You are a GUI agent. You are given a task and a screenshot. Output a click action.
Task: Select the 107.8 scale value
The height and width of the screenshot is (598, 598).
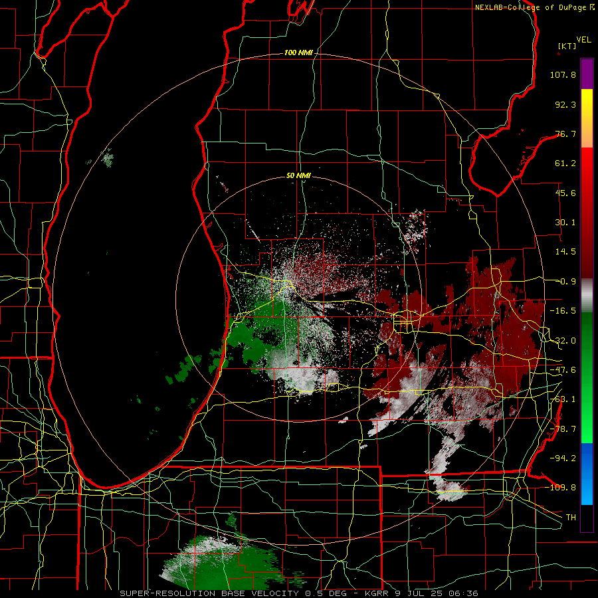pos(563,74)
